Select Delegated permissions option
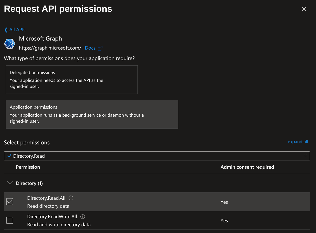Viewport: 316px width, 233px height. click(x=72, y=80)
